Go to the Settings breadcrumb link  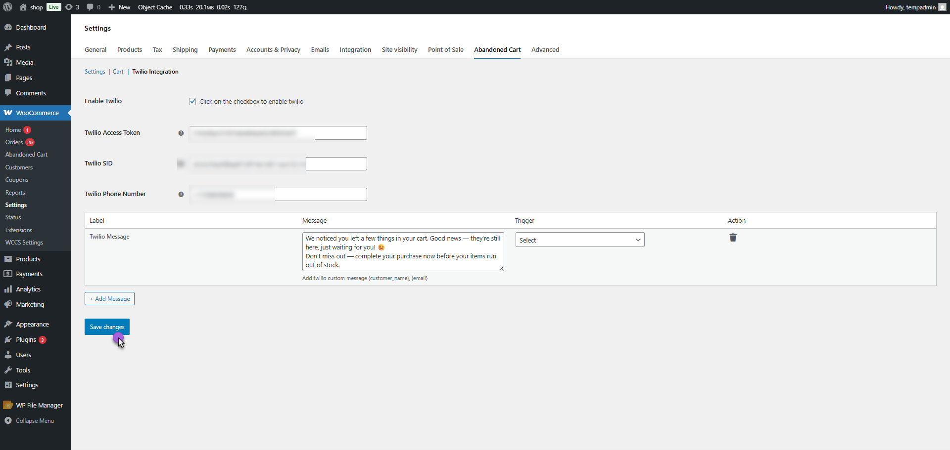[95, 72]
